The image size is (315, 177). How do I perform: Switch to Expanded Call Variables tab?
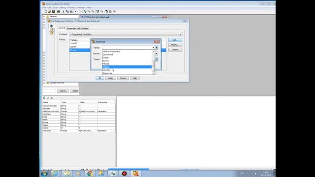pyautogui.click(x=78, y=29)
